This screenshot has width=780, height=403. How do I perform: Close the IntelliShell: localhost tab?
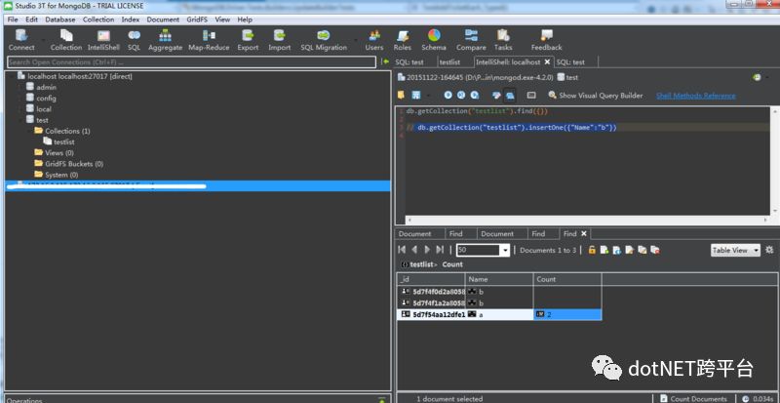pyautogui.click(x=547, y=61)
